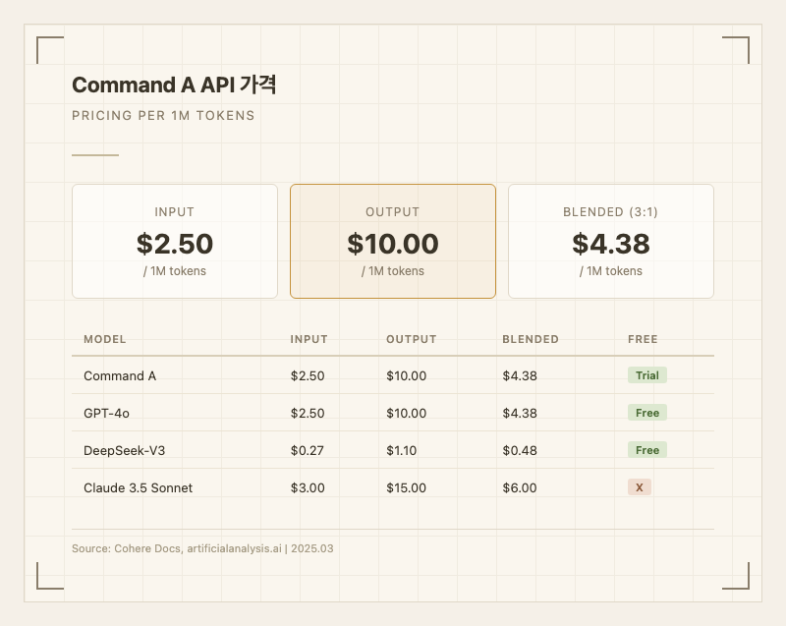The image size is (786, 626).
Task: Select the Free badge in GPT-4o row
Action: click(x=646, y=413)
